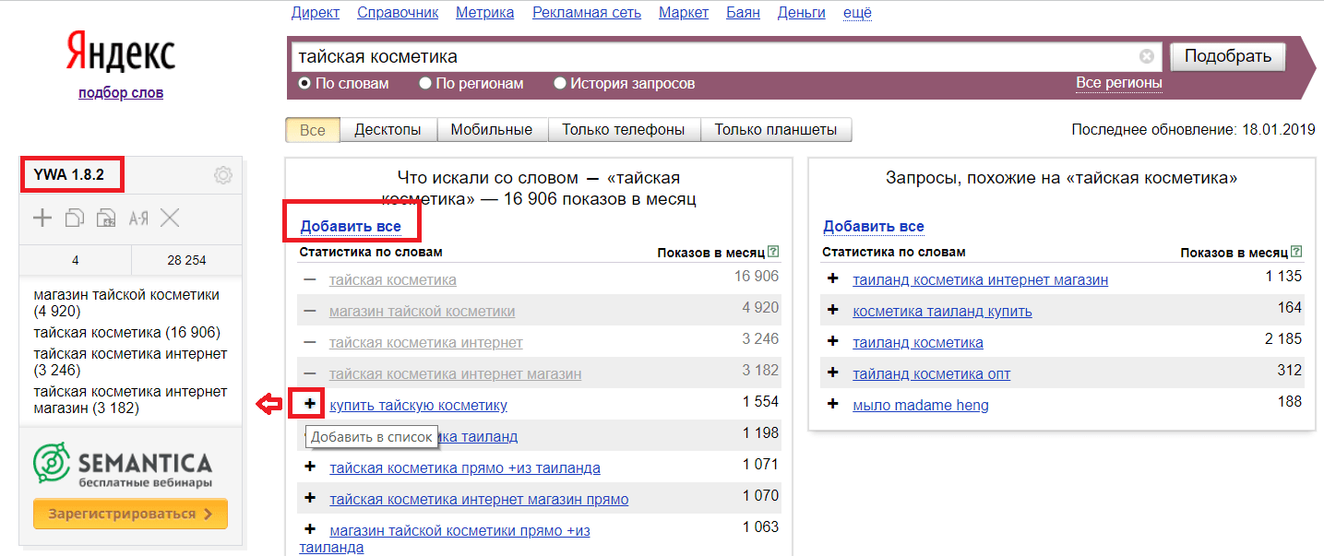Image resolution: width=1324 pixels, height=556 pixels.
Task: Click impressions value '2 185'
Action: coord(1283,338)
